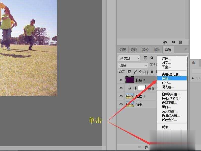Viewport: 201px width, 151px height.
Task: Choose 曝光度... menu entry
Action: 172,87
